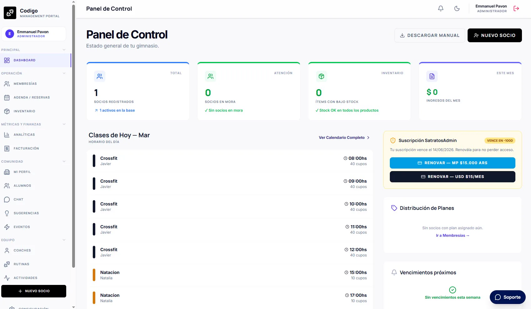
Task: Toggle dark mode with the moon icon
Action: click(457, 9)
